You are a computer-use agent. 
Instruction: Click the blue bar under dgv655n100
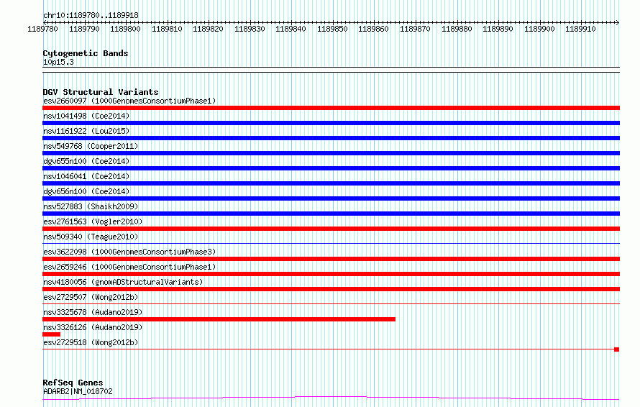[x=331, y=168]
